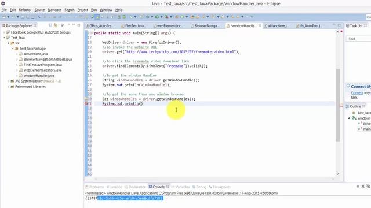Click the Run External Tools icon

click(166, 17)
